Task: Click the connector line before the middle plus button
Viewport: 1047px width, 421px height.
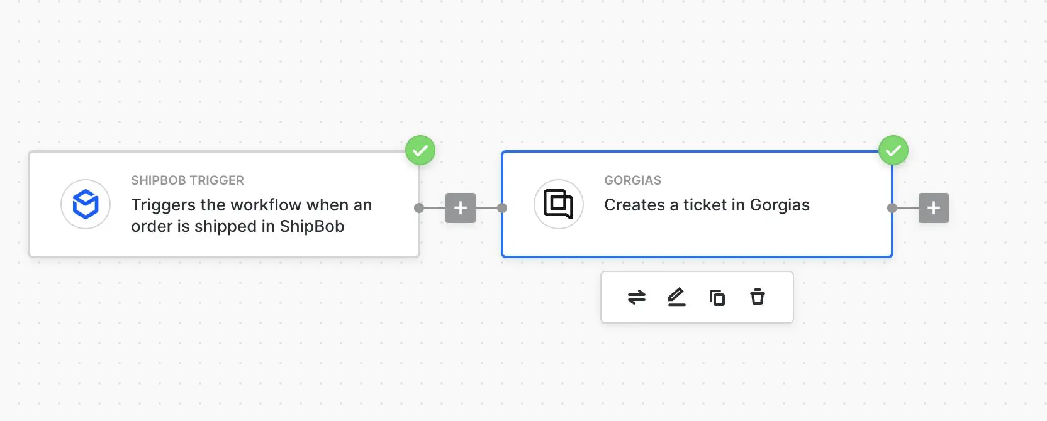Action: tap(435, 208)
